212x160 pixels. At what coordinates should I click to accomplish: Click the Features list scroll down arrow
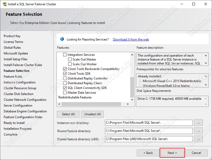pyautogui.click(x=132, y=100)
